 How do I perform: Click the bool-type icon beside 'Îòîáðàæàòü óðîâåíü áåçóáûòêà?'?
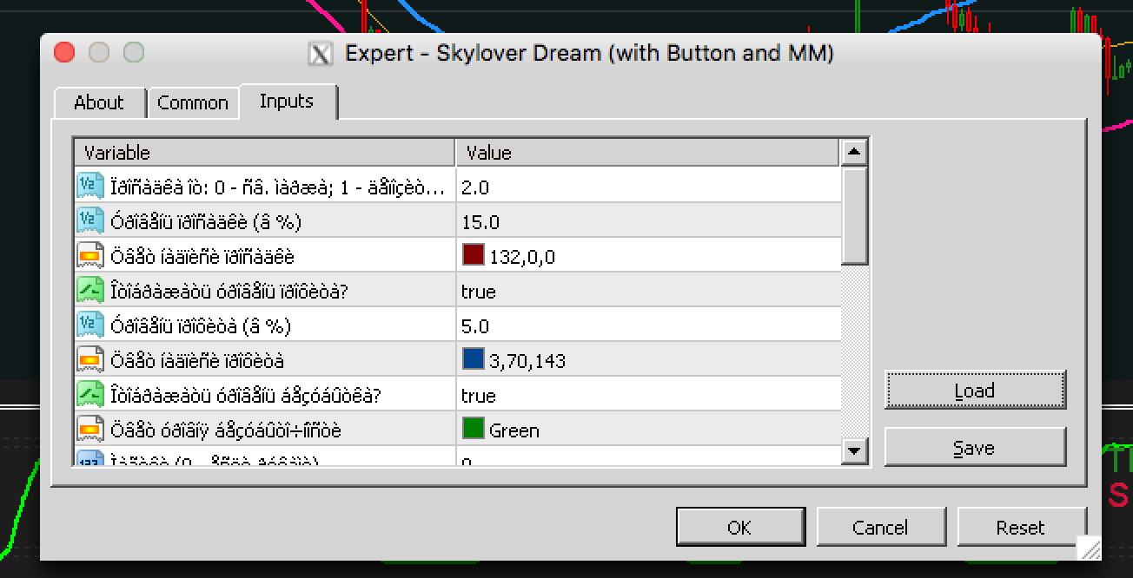[90, 395]
